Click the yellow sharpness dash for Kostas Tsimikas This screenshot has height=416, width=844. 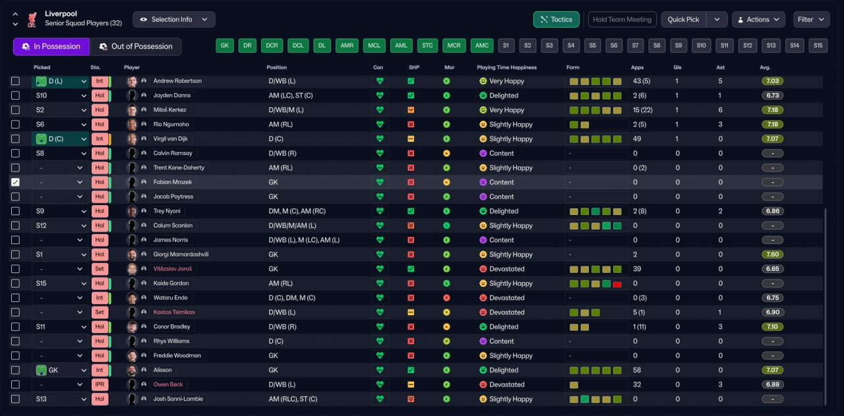[411, 312]
